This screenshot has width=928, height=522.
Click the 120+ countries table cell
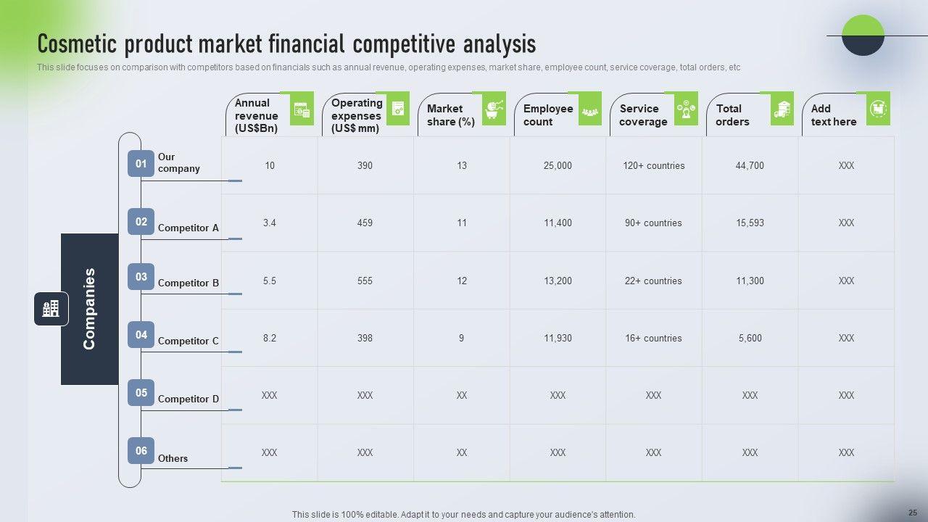pos(653,165)
